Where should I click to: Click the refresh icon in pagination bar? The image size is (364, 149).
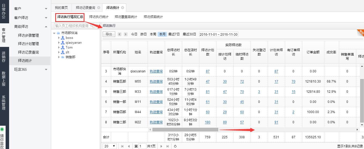pos(175,146)
